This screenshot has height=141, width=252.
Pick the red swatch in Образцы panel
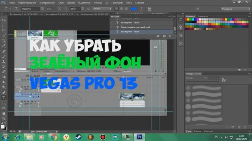point(186,20)
